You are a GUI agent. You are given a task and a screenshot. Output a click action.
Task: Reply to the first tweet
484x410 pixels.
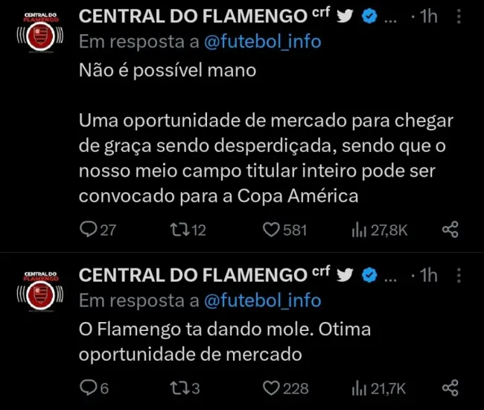(x=89, y=230)
